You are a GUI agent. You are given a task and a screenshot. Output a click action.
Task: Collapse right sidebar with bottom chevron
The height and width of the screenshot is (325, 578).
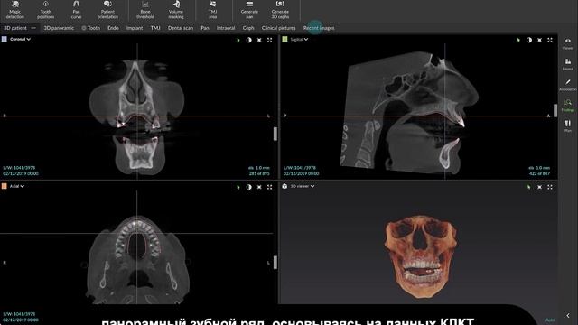click(x=568, y=315)
